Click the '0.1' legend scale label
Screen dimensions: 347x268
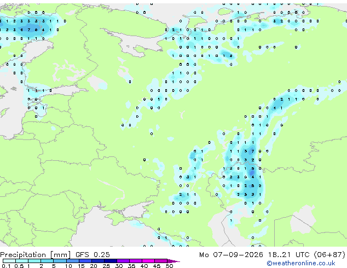tap(6, 266)
